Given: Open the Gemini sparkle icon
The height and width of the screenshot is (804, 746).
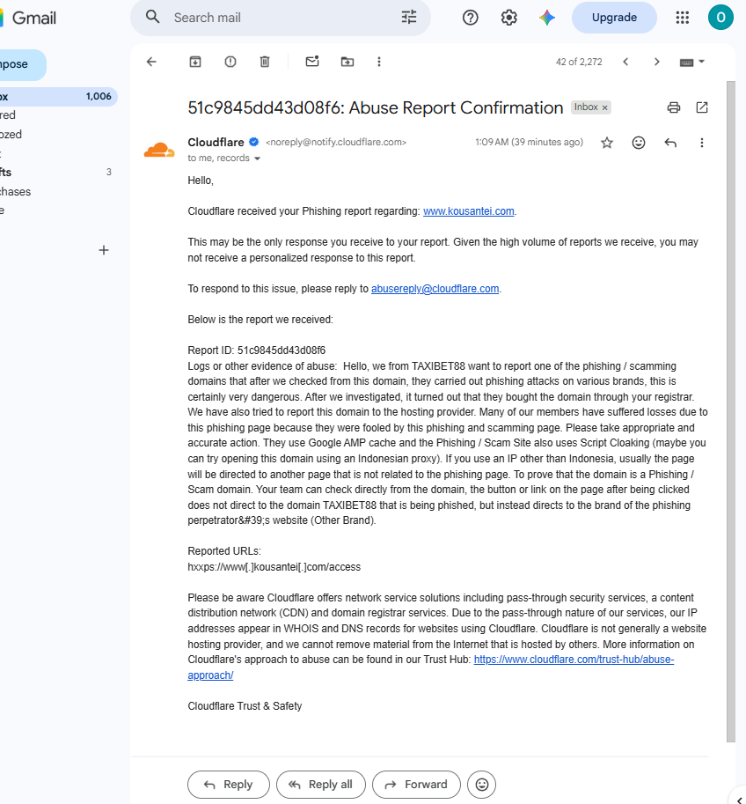Looking at the screenshot, I should coord(546,18).
